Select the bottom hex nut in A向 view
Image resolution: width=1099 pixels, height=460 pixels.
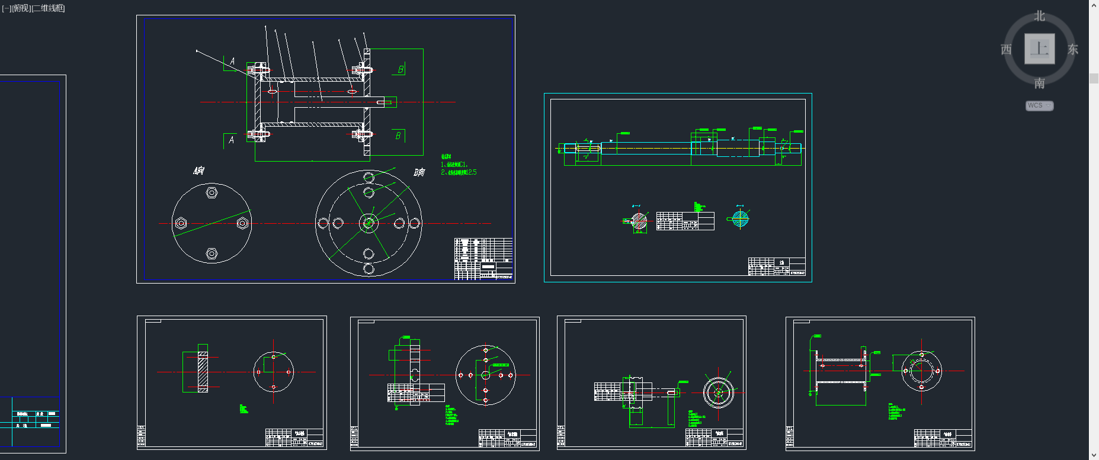pos(212,254)
